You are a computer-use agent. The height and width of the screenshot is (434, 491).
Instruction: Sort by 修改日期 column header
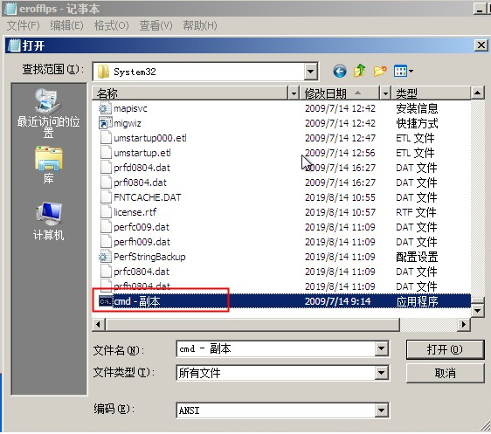[x=340, y=93]
